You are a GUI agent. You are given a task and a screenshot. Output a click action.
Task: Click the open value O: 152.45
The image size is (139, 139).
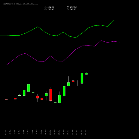point(49,9)
